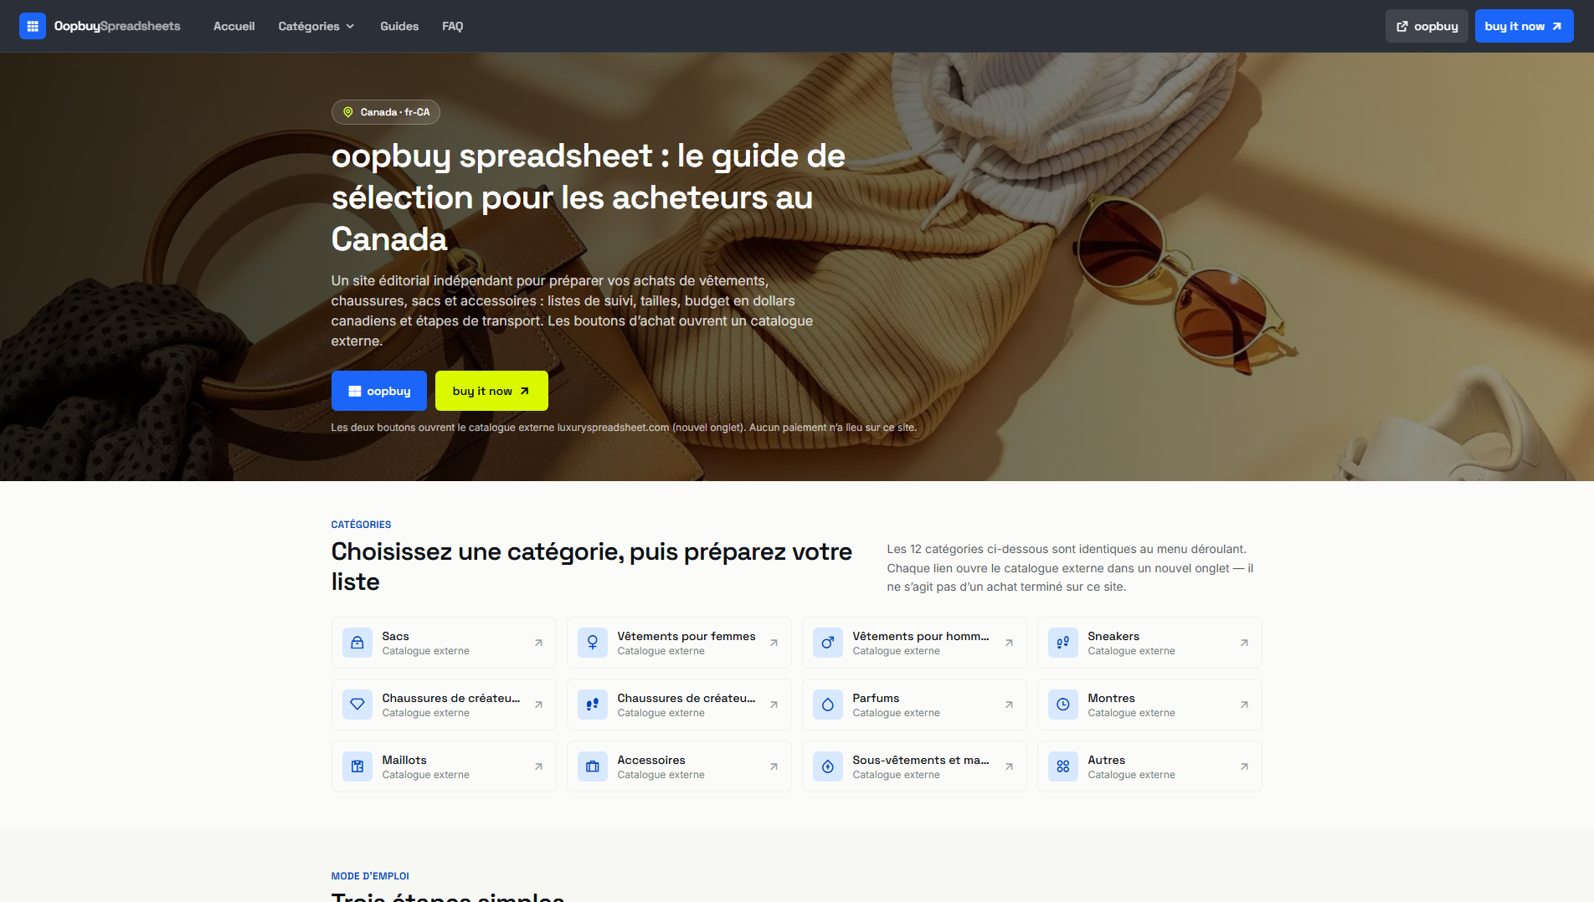Click the arrow icon on the Montres card
The image size is (1594, 902).
pyautogui.click(x=1244, y=705)
